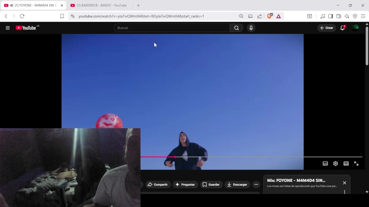Image resolution: width=369 pixels, height=207 pixels.
Task: Open Leo AI sparkle icon
Action: click(x=347, y=16)
